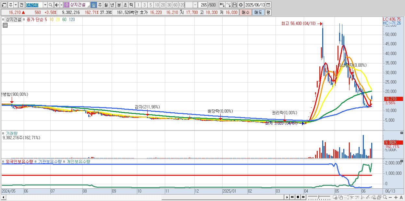Click the scrollbar right arrow
Viewport: 405px width, 201px height.
click(287, 197)
